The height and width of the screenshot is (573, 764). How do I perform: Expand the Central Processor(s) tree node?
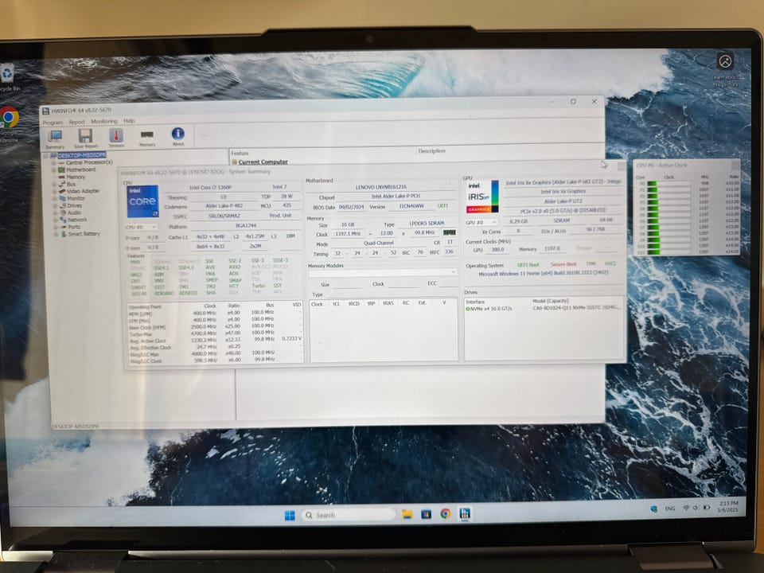point(53,162)
